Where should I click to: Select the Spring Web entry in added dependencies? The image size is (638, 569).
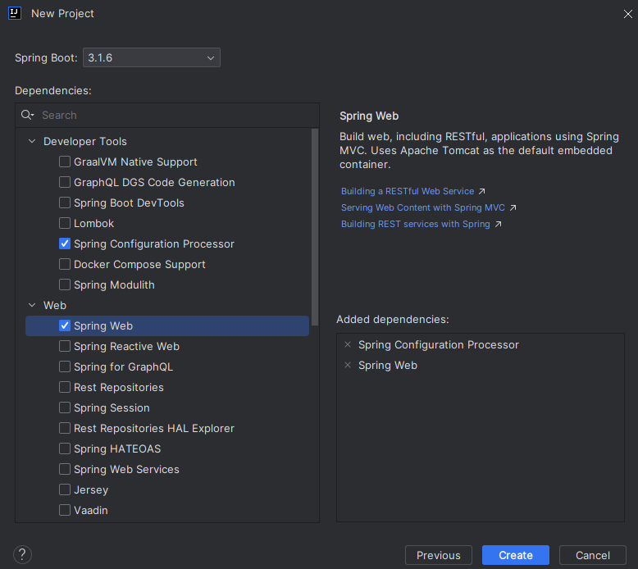(x=387, y=365)
